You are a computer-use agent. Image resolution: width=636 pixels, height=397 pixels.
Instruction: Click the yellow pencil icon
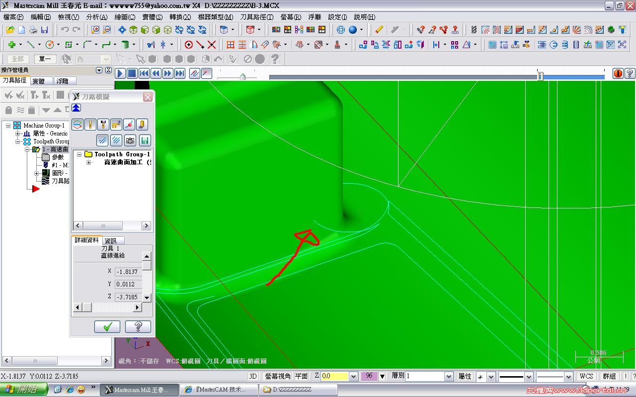379,30
